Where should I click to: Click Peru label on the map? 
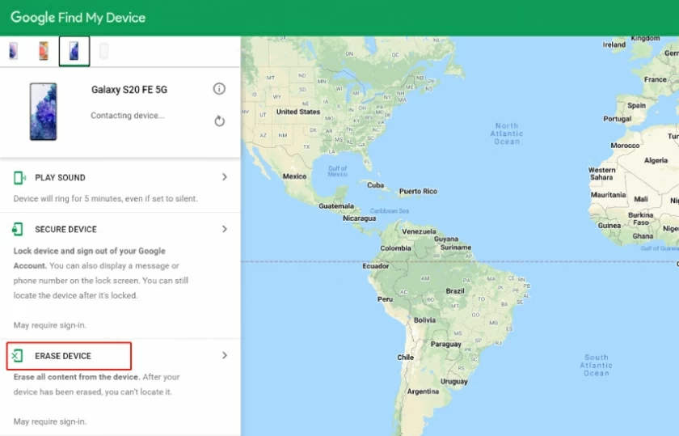(385, 299)
